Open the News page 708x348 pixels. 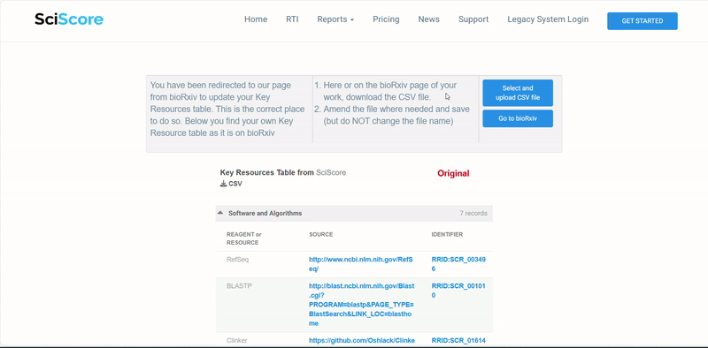pyautogui.click(x=428, y=19)
